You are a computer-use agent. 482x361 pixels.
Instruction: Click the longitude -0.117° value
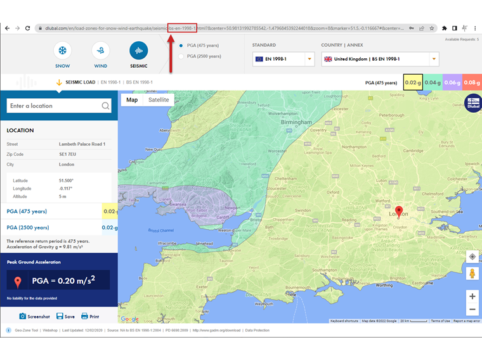point(65,189)
